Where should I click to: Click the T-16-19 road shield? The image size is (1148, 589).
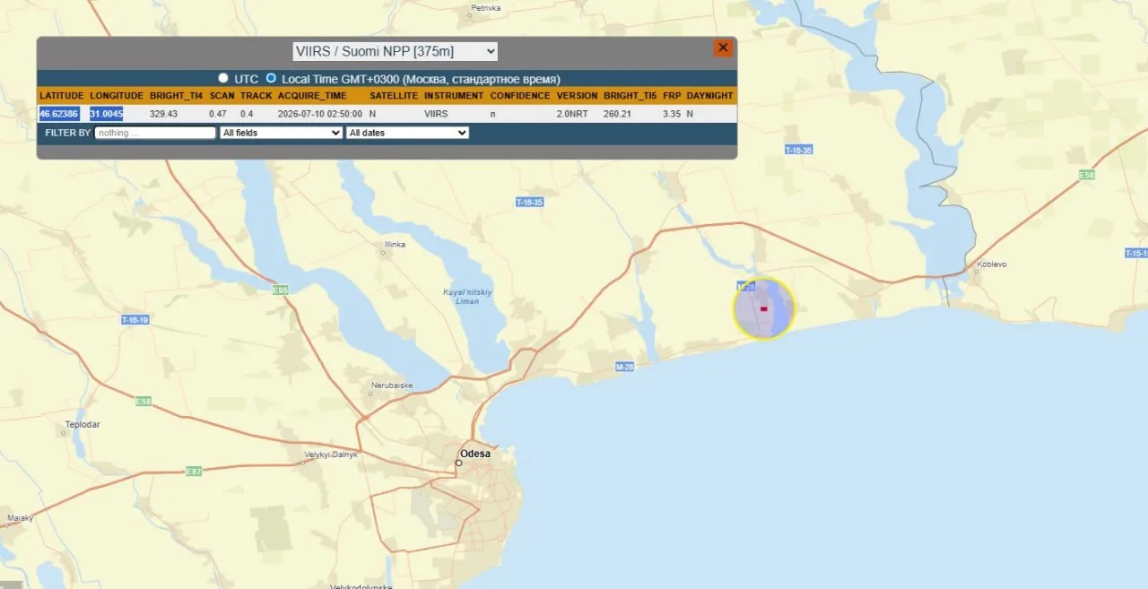point(135,320)
